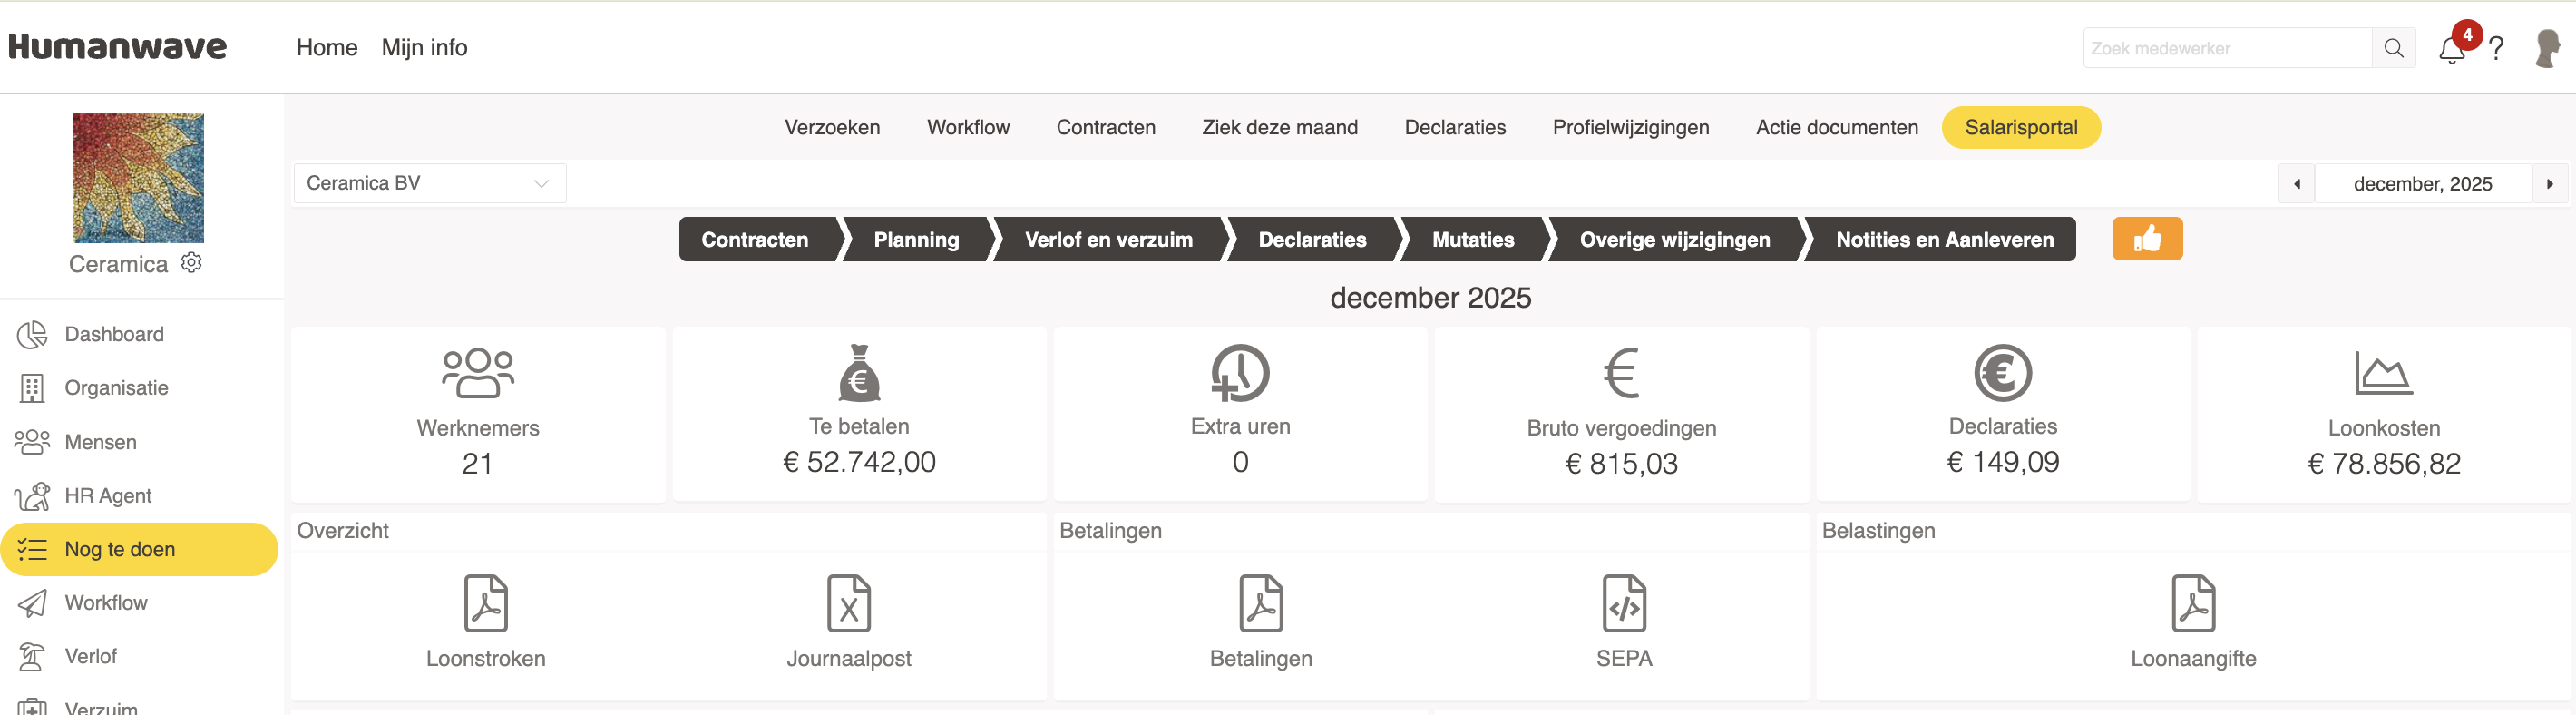Open the Loonstroken PDF document

click(486, 603)
